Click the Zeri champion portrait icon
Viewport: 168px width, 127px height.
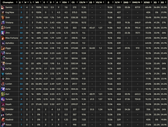tap(3, 94)
